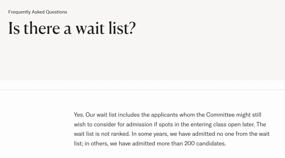Click the word 'Frequently' in the breadcrumb
This screenshot has height=158, width=285.
(20, 12)
